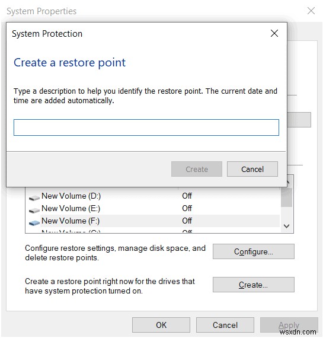Screen dimensions: 323x338
Task: Click the restore point description text field
Action: tap(146, 127)
